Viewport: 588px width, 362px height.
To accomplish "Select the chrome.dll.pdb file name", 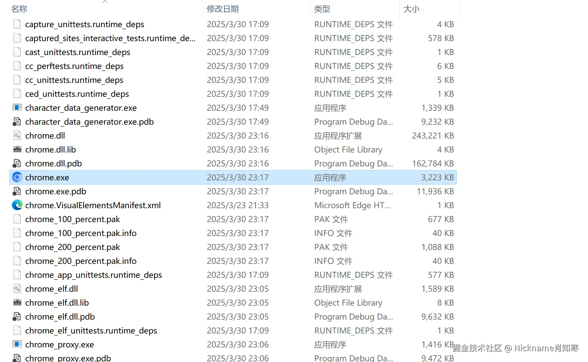I will pyautogui.click(x=53, y=164).
